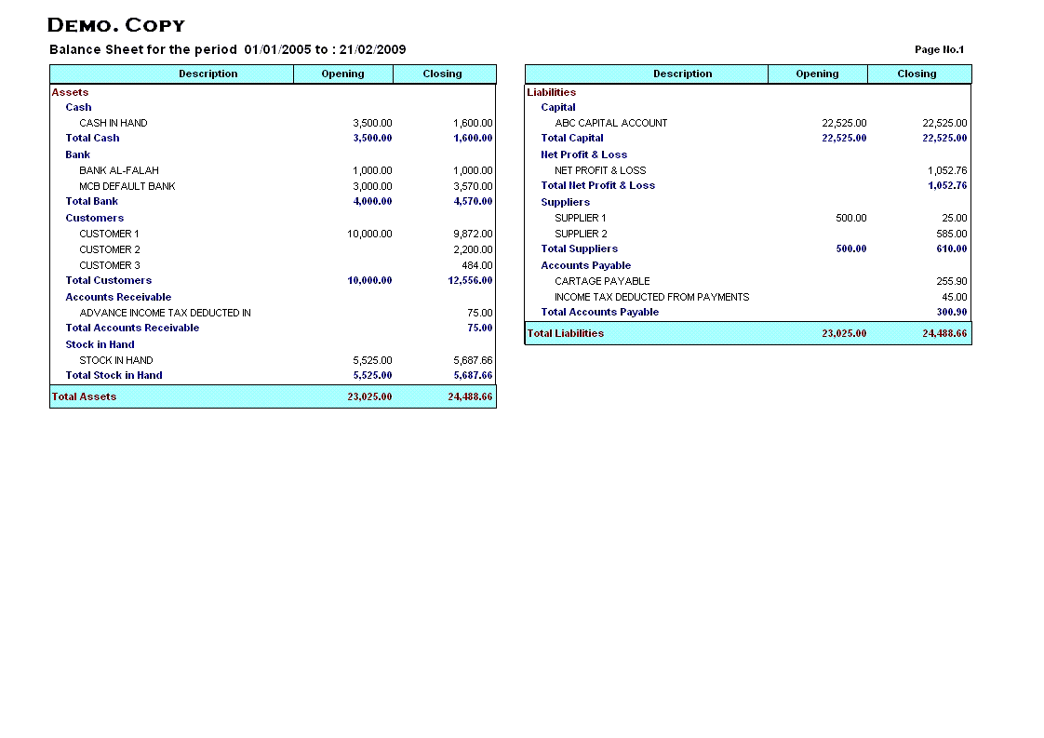Screen dimensions: 1044x738
Task: Click Opening header in the Assets table
Action: (x=343, y=74)
